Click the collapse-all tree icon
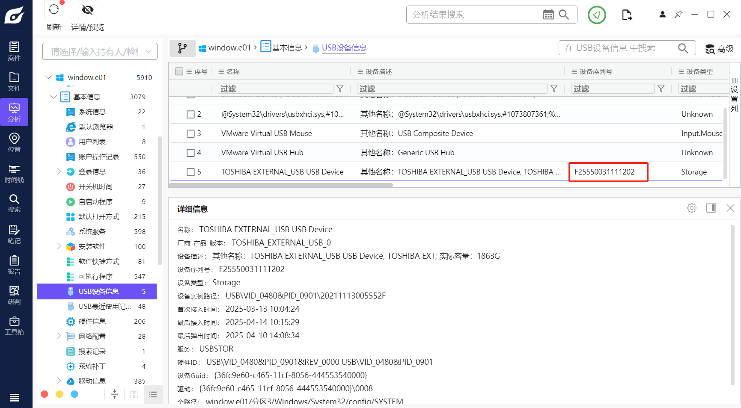This screenshot has width=741, height=408. coord(115,394)
